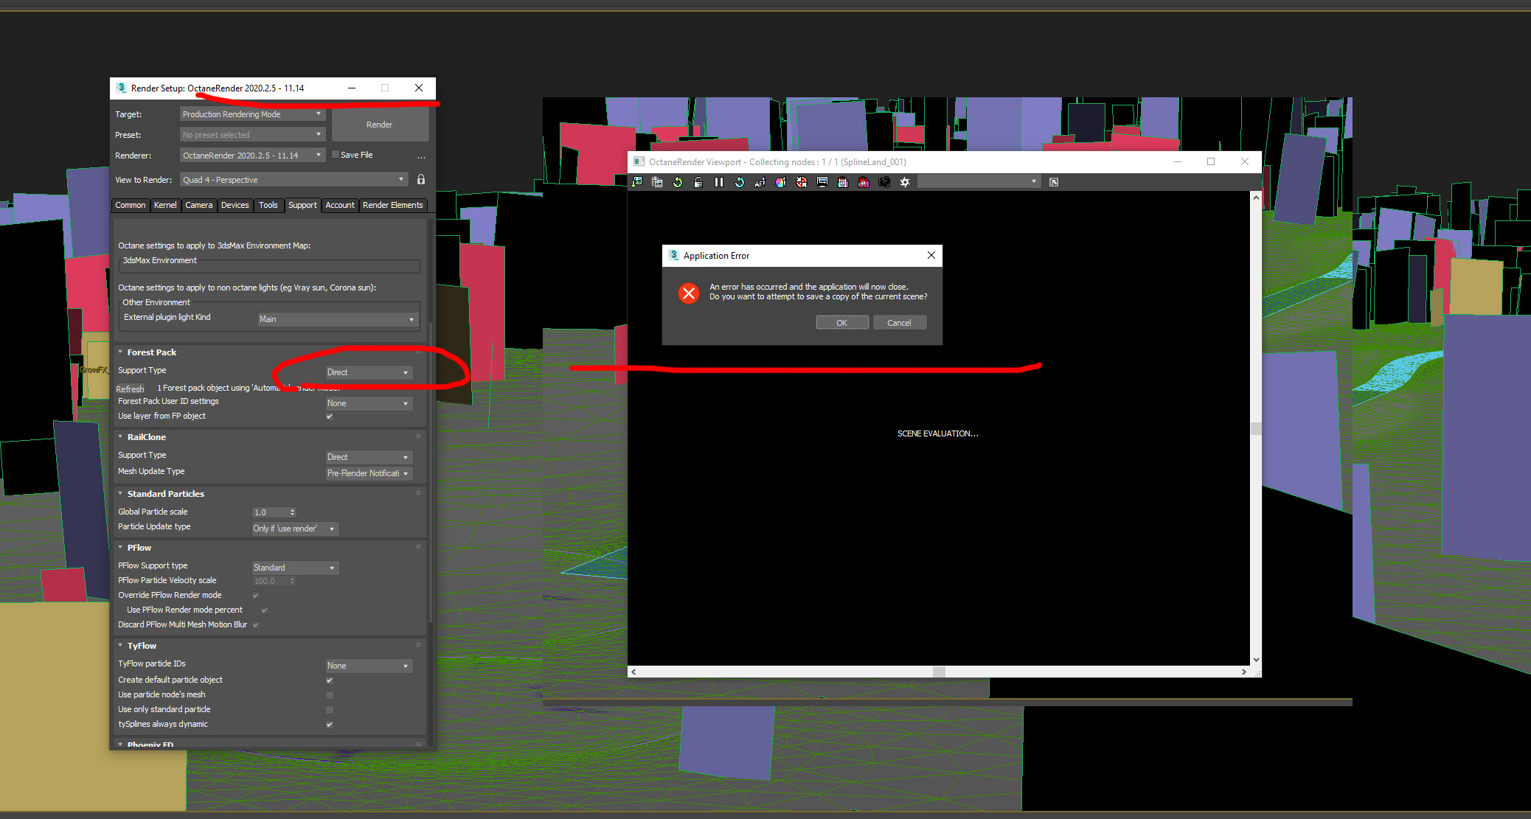Click OK in Application Error dialog
Image resolution: width=1531 pixels, height=819 pixels.
841,323
